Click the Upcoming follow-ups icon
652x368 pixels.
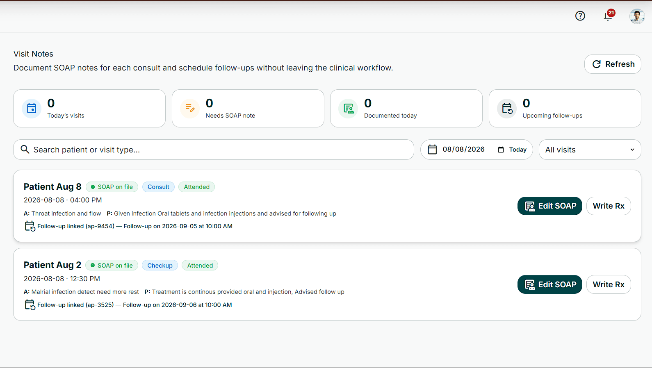click(507, 109)
